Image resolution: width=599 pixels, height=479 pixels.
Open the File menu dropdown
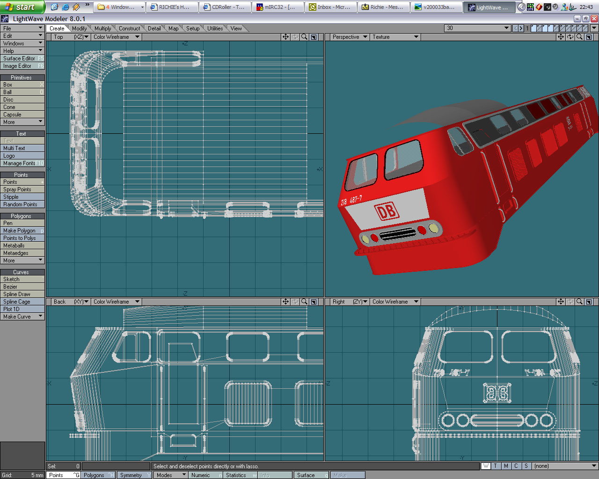coord(22,28)
